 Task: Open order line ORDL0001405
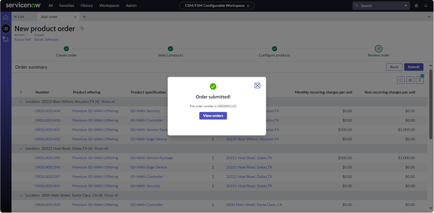(x=48, y=186)
